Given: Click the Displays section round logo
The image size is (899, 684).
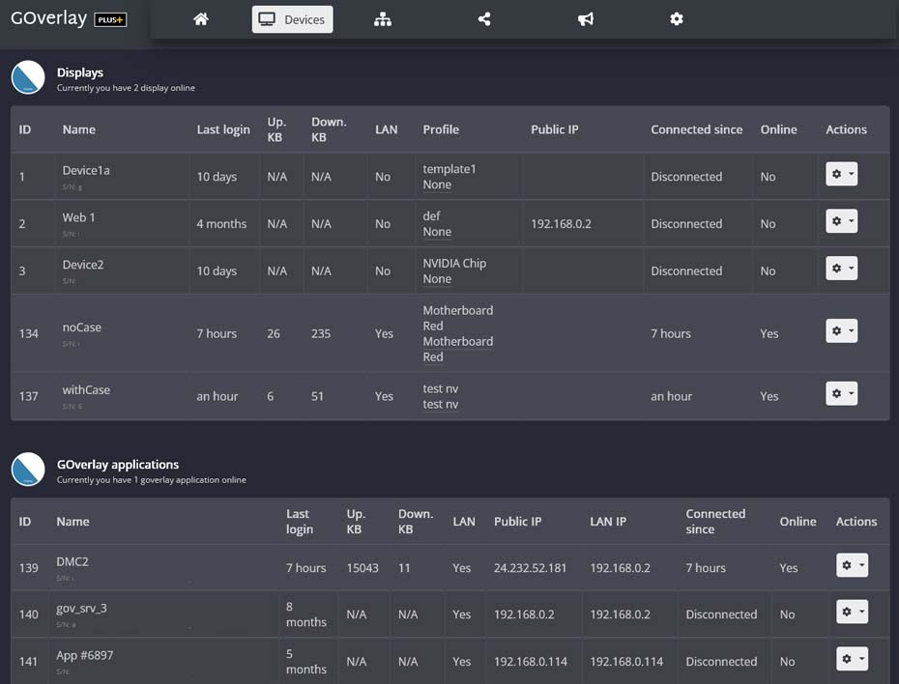Looking at the screenshot, I should pyautogui.click(x=28, y=77).
